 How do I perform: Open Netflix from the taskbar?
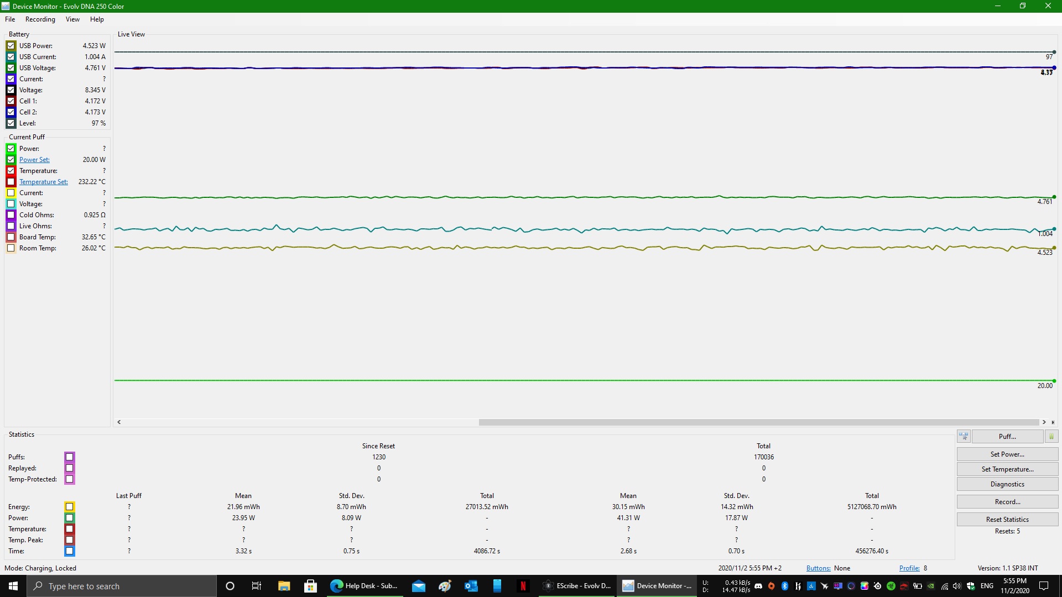click(523, 586)
